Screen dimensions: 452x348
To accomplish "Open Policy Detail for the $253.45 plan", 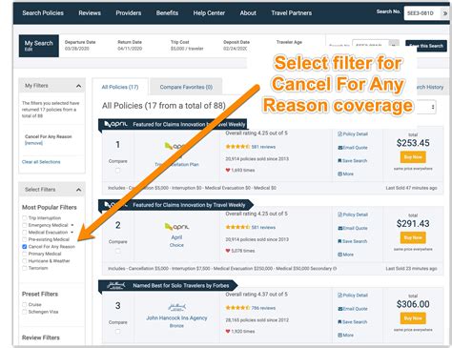I will point(353,134).
